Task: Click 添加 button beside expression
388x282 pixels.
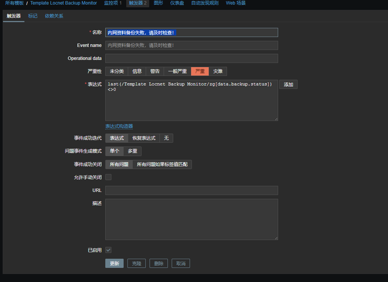Action: pos(288,84)
